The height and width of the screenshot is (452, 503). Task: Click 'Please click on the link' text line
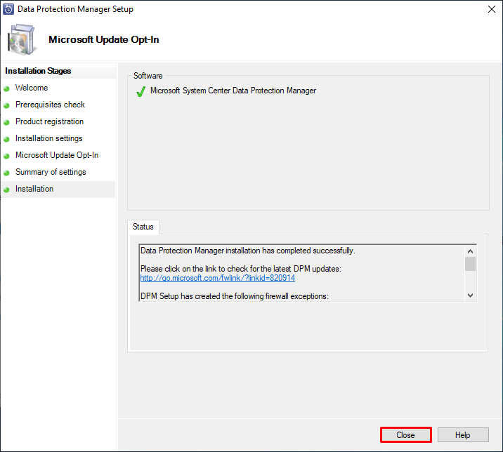point(240,269)
